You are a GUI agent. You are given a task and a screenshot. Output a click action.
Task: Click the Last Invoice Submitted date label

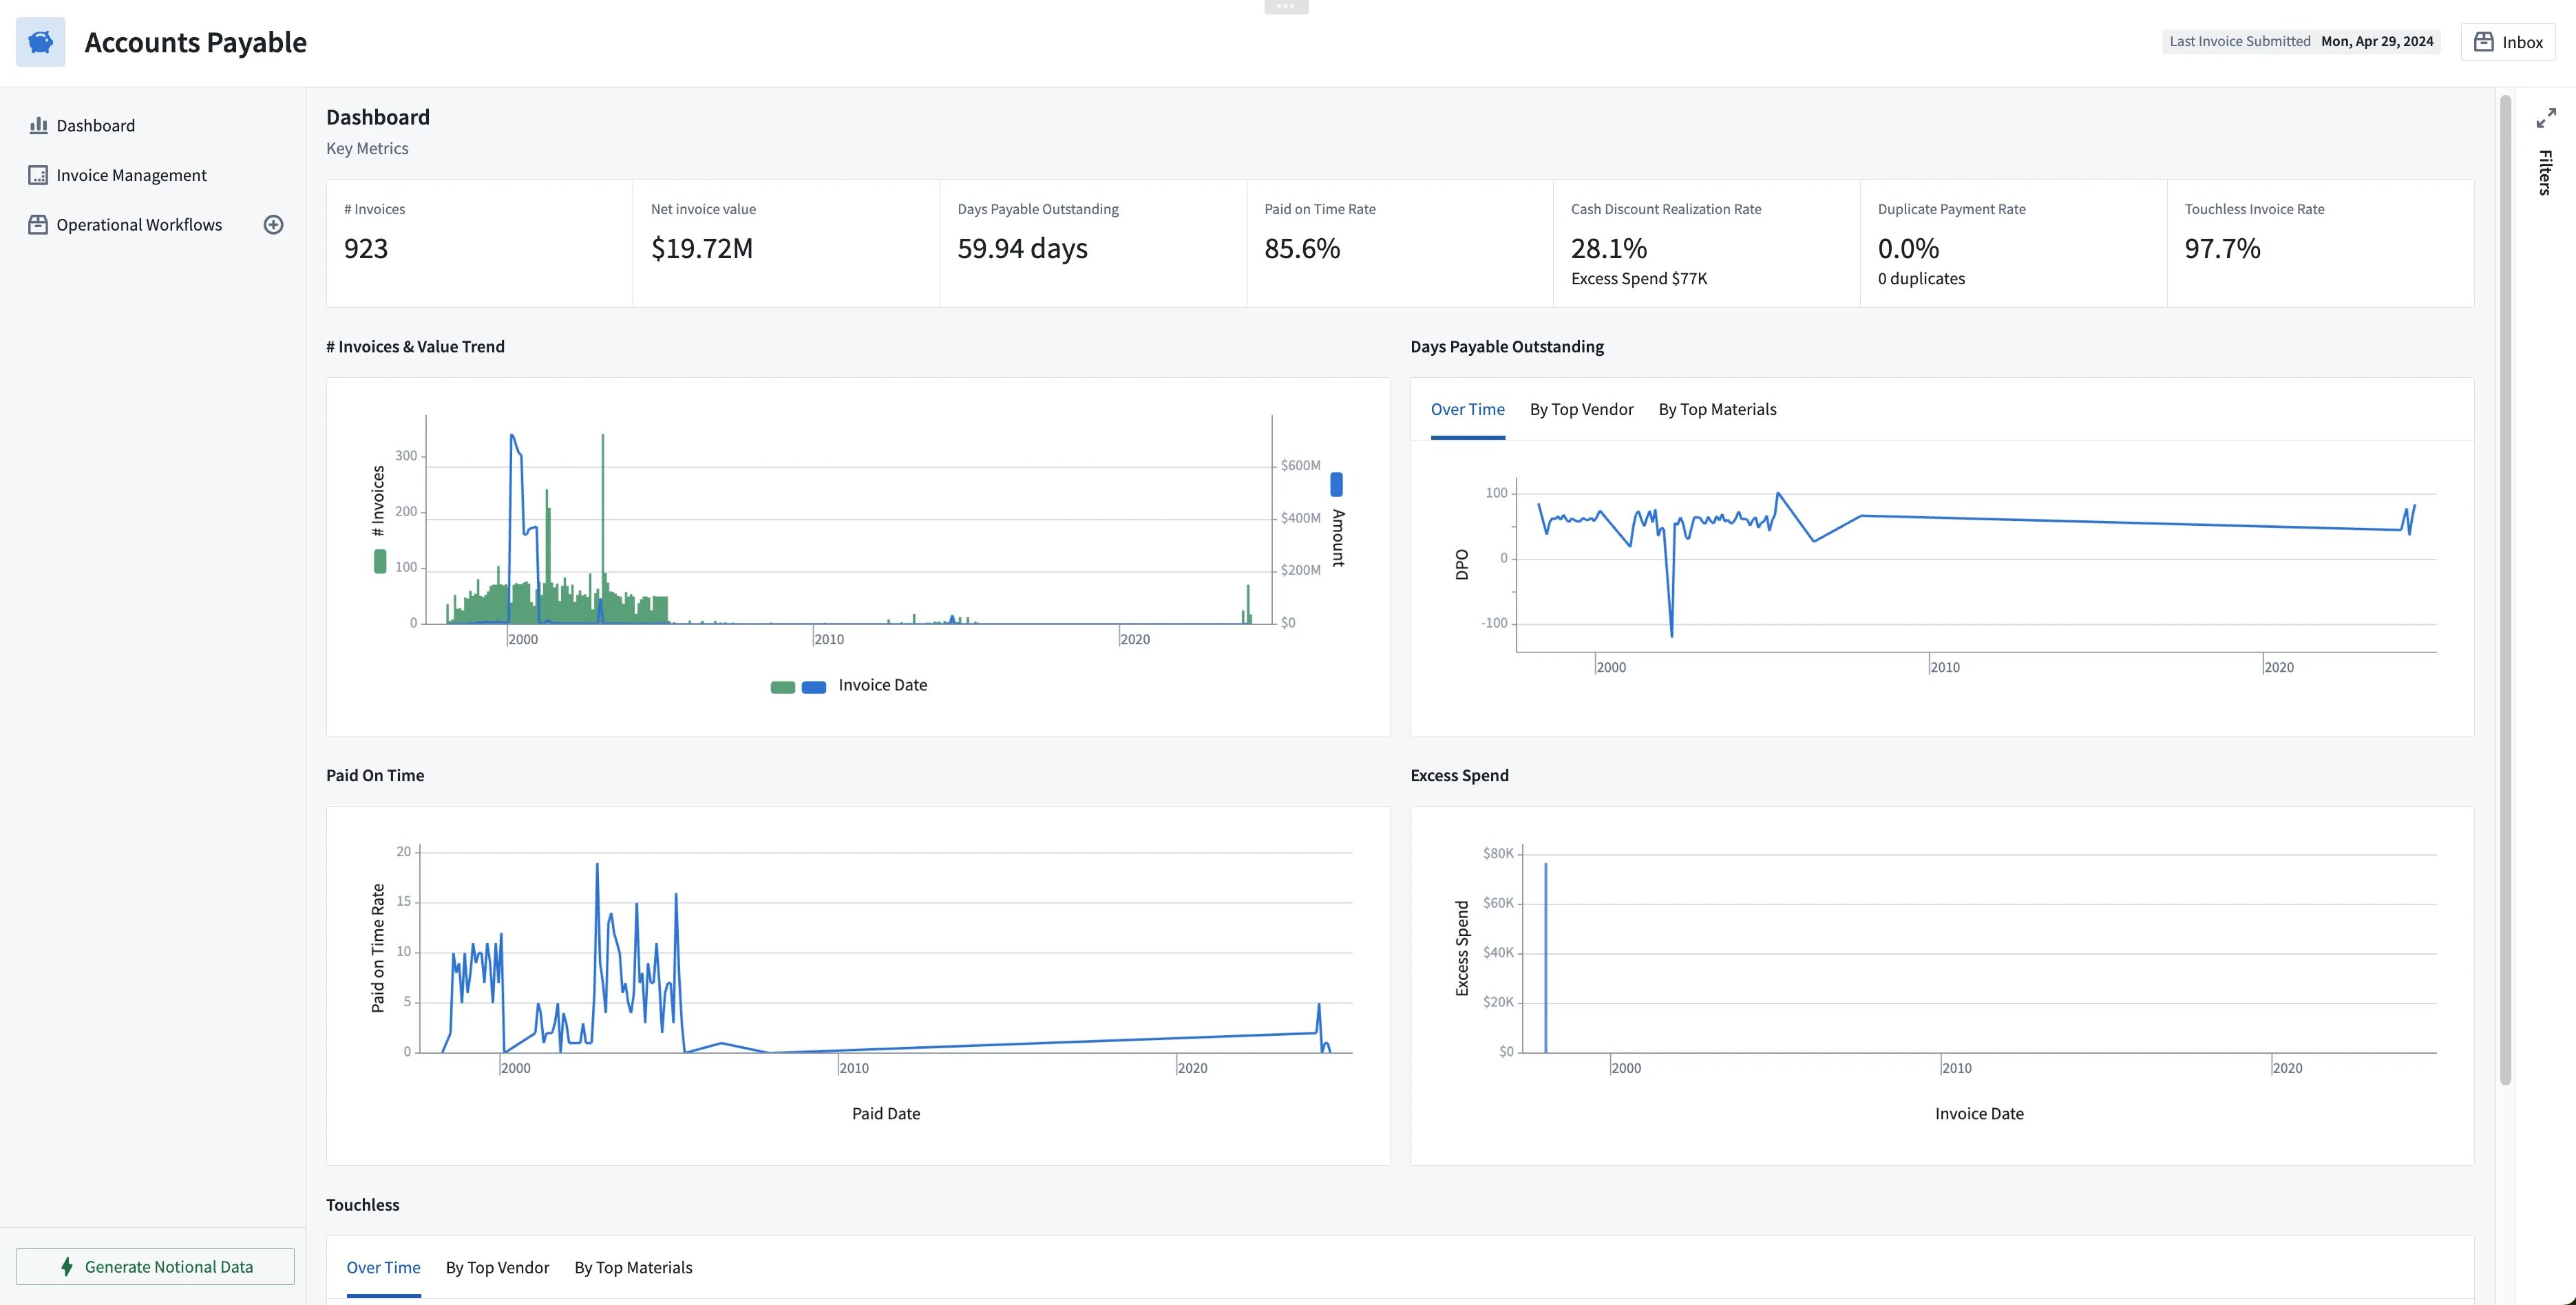pyautogui.click(x=2301, y=41)
